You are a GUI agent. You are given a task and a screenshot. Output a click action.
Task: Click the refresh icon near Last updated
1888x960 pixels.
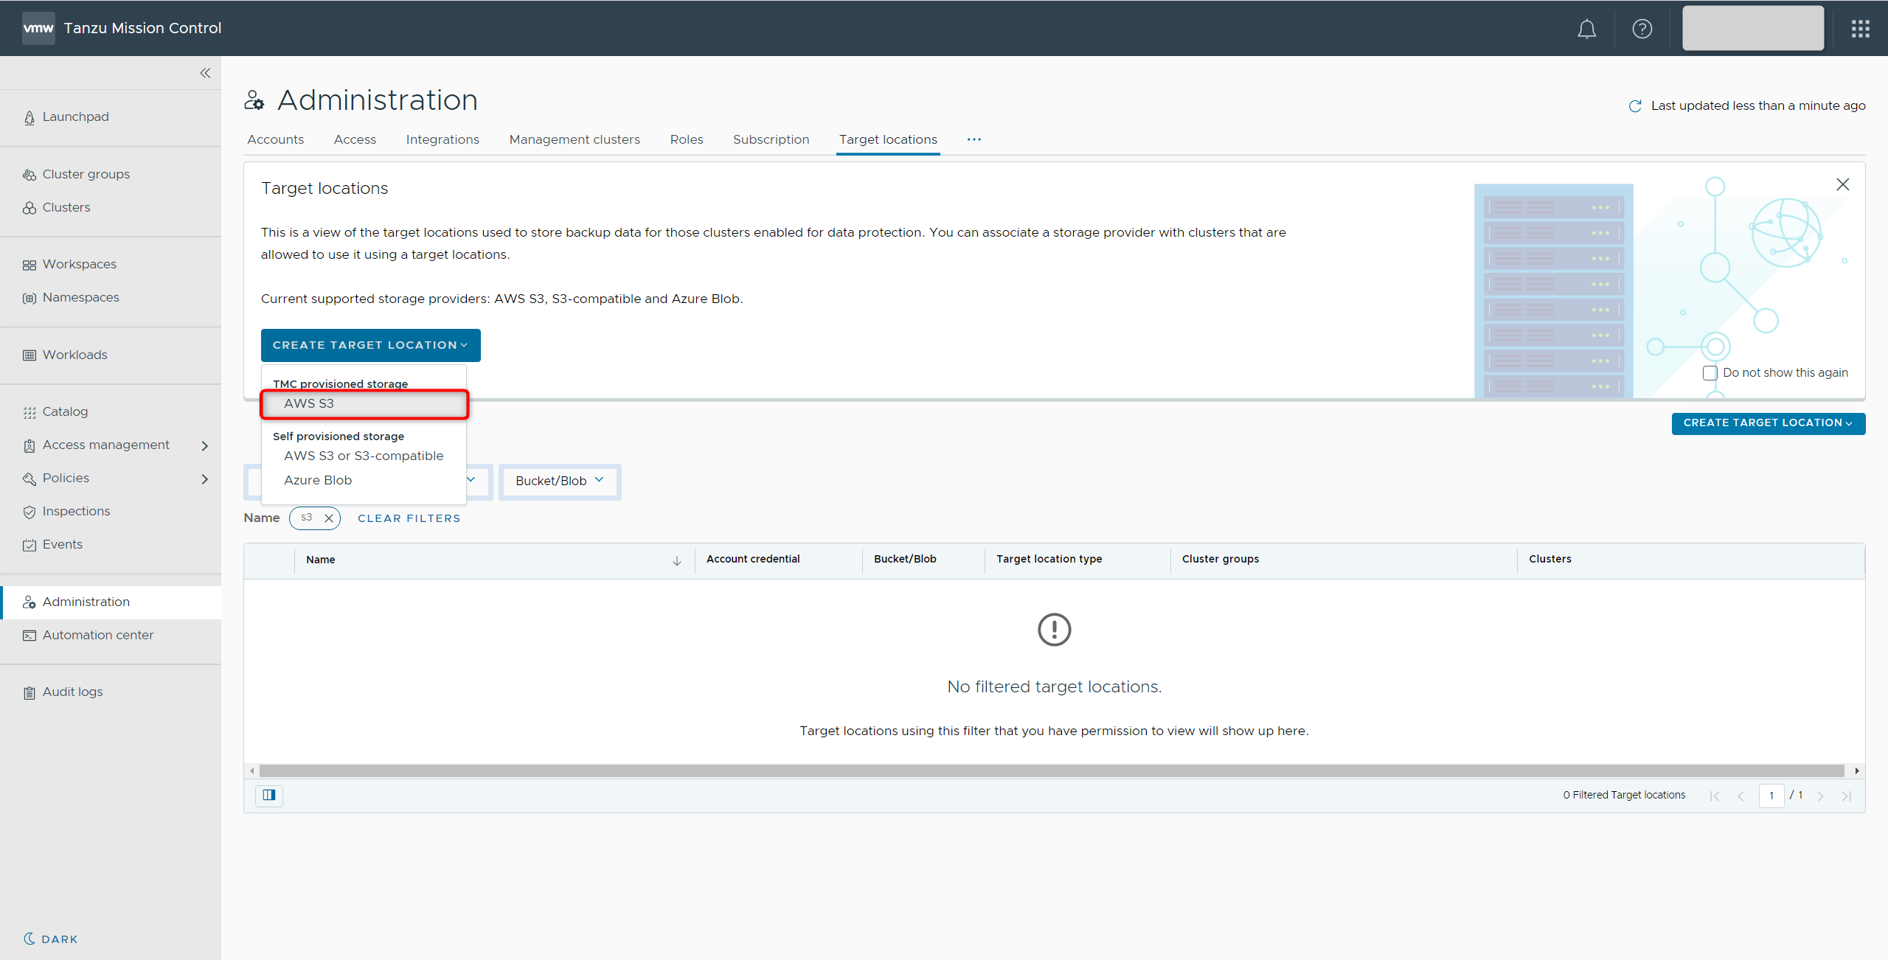point(1634,106)
